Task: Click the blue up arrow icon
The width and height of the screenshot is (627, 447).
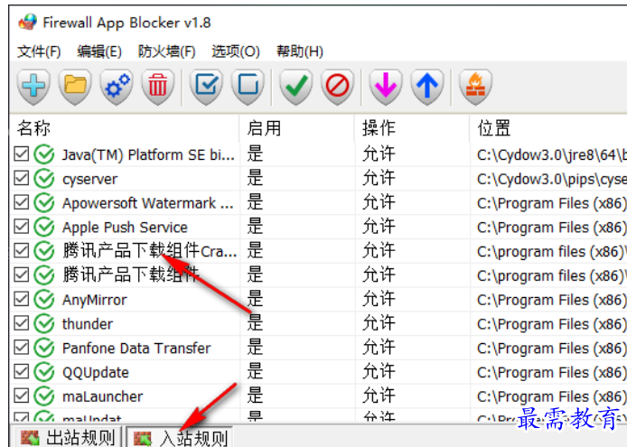Action: tap(427, 87)
